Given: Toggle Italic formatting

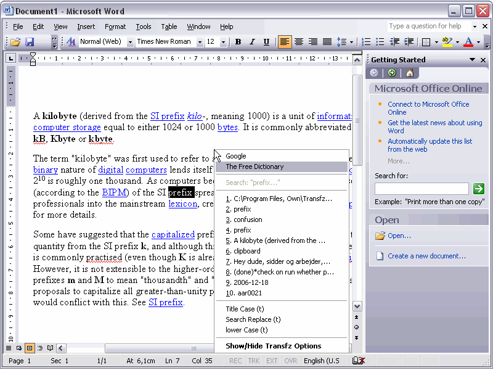Looking at the screenshot, I should tap(252, 42).
